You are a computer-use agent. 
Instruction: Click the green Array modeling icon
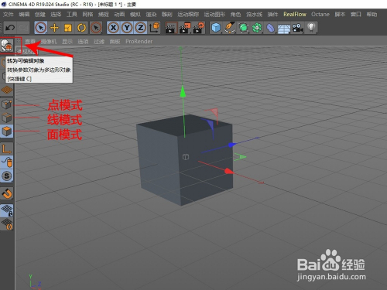coord(257,28)
